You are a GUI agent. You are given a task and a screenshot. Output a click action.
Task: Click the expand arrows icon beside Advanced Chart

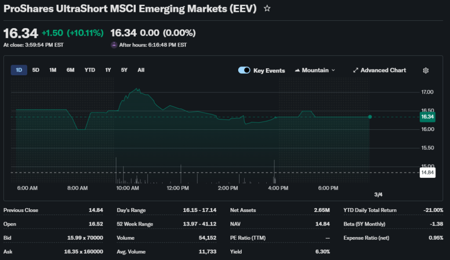[x=356, y=70]
